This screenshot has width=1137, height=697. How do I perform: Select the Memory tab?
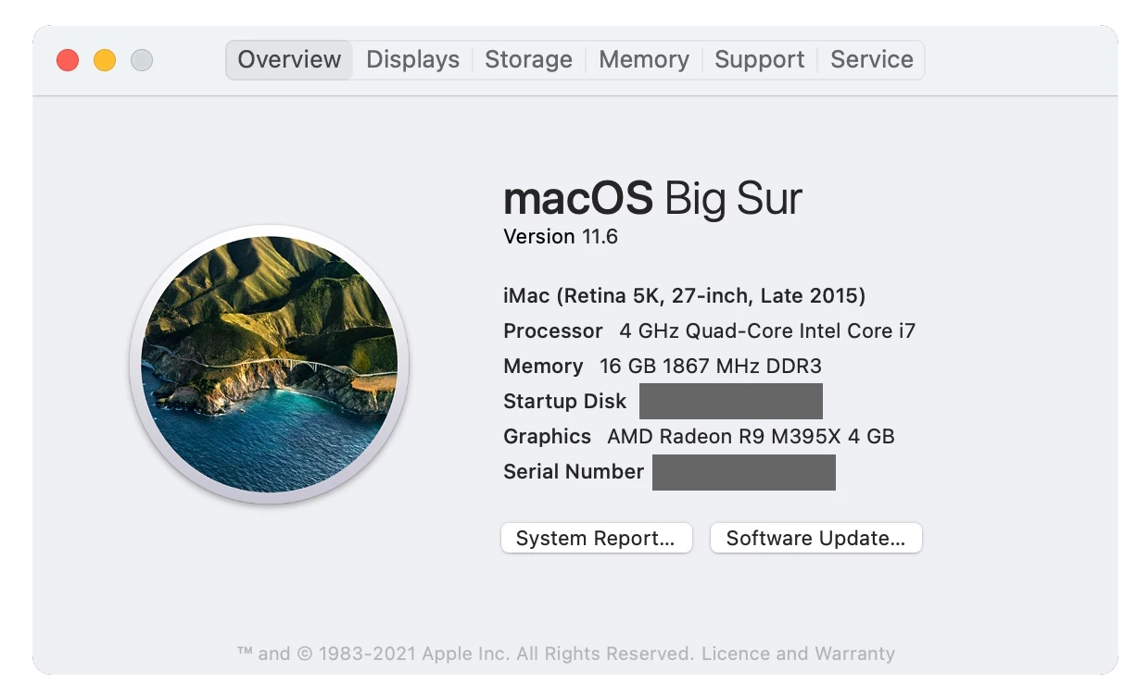(644, 60)
